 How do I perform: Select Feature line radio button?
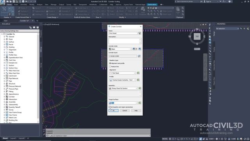tap(110, 67)
